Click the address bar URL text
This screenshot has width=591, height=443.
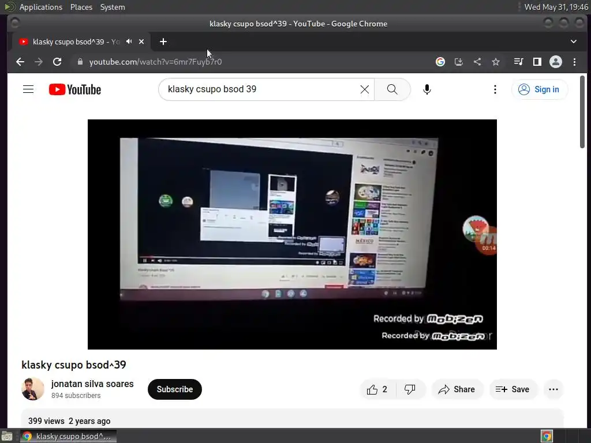pyautogui.click(x=155, y=62)
